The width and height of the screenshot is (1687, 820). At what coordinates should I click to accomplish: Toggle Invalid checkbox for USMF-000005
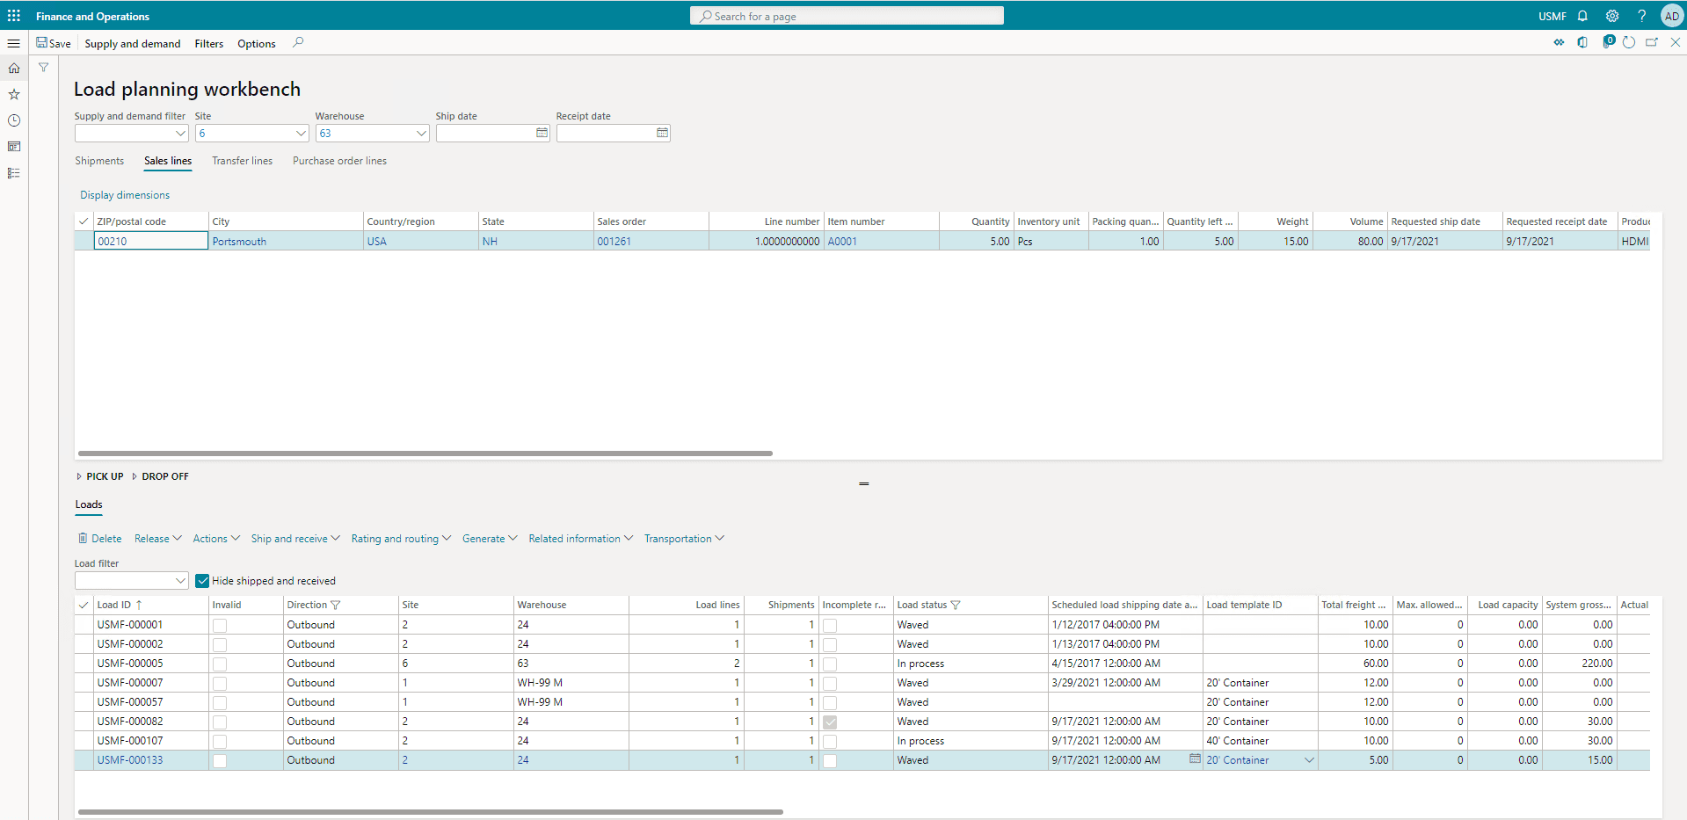coord(220,664)
